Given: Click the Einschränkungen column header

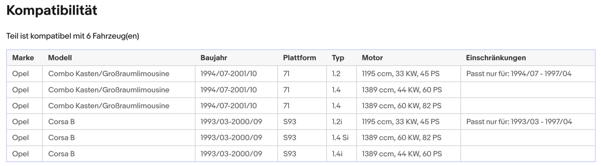Looking at the screenshot, I should pos(496,58).
